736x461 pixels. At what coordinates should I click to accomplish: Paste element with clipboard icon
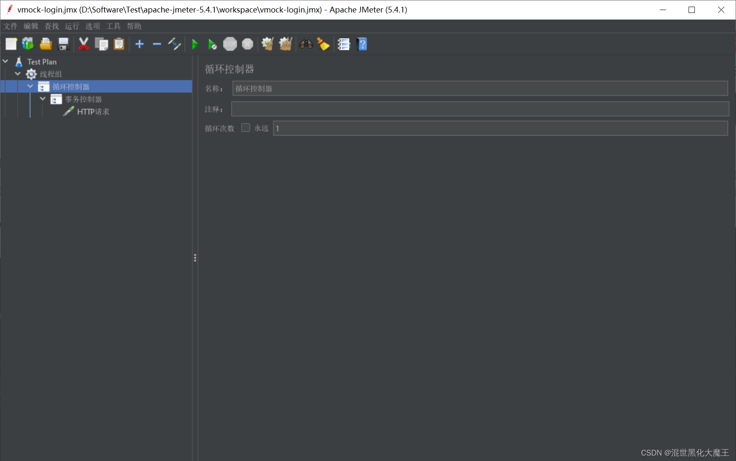coord(119,44)
